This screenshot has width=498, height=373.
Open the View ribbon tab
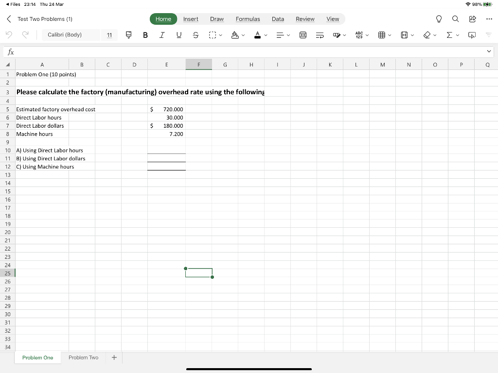click(x=333, y=19)
